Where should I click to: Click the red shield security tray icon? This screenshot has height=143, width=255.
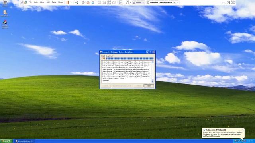point(245,141)
